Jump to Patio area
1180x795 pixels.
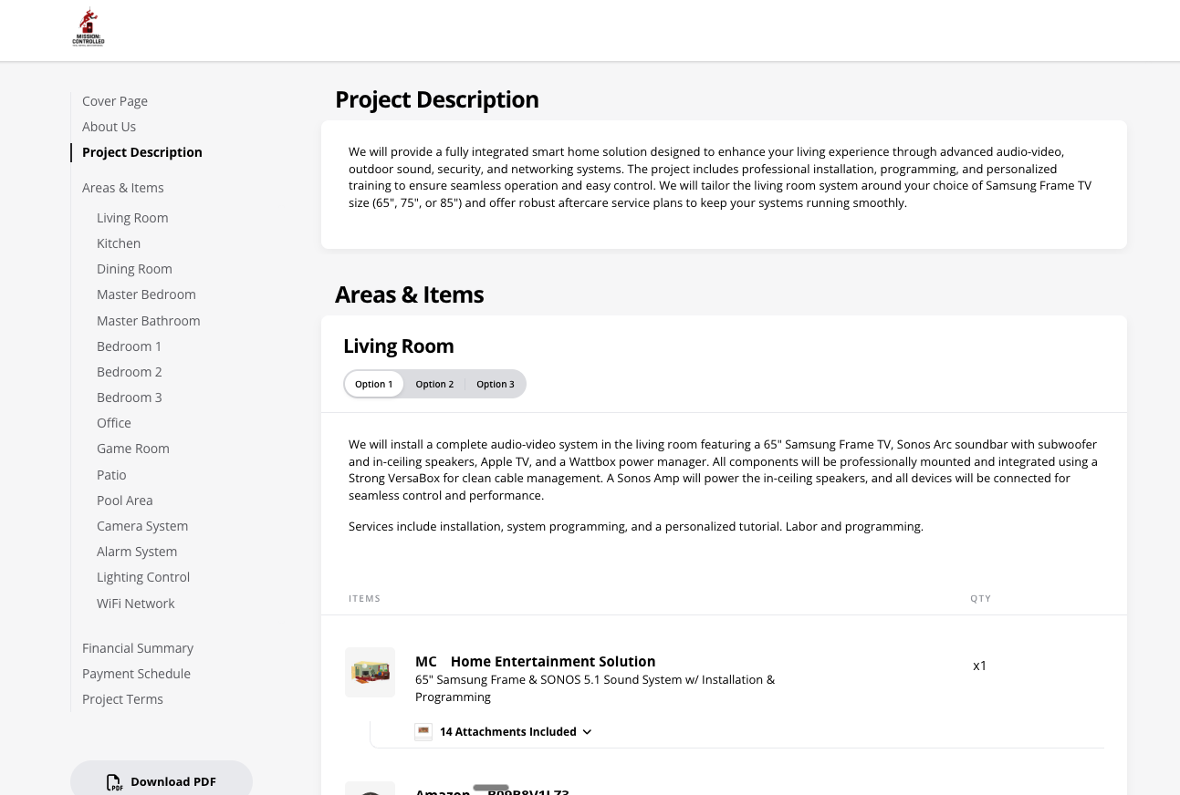pos(111,475)
